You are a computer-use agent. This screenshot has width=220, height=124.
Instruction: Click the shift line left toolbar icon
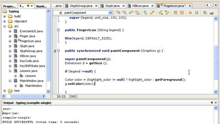pos(175,13)
